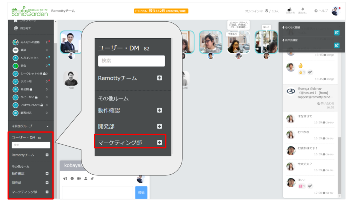The image size is (354, 203).
Task: Open the 顧客対応 group
Action: [x=30, y=113]
